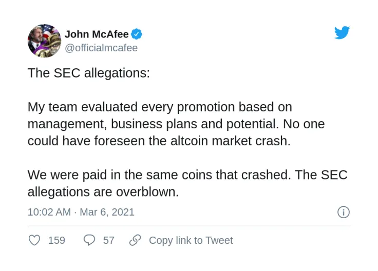The image size is (378, 271).
Task: Click the 'allegations are overblown.' line
Action: (x=103, y=191)
